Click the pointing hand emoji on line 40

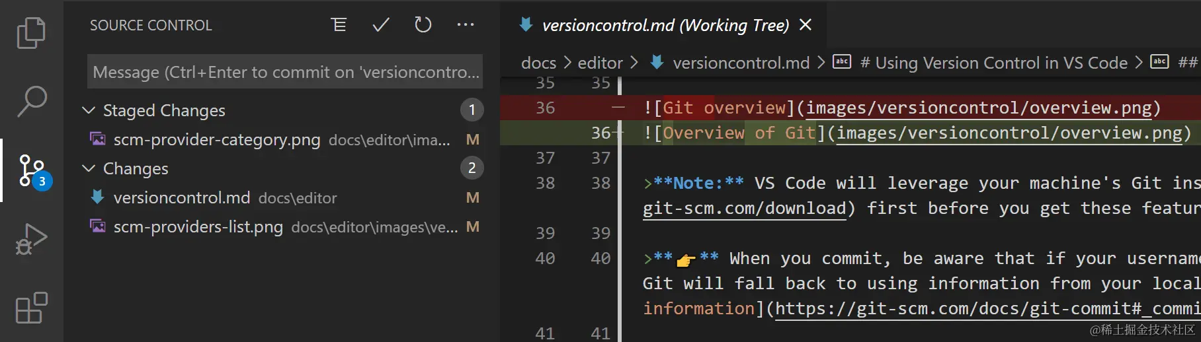tap(686, 260)
